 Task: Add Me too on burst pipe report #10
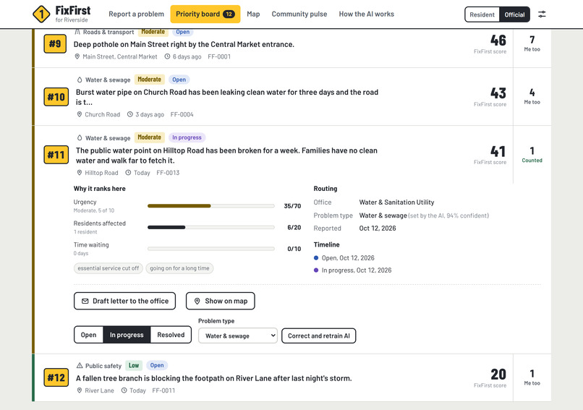click(532, 96)
